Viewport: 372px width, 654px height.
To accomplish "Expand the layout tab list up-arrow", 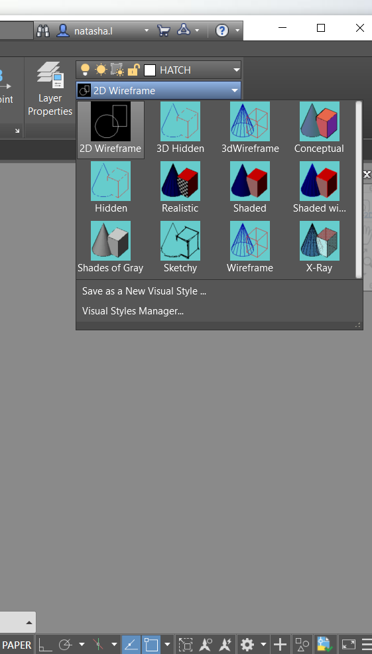I will pos(29,623).
